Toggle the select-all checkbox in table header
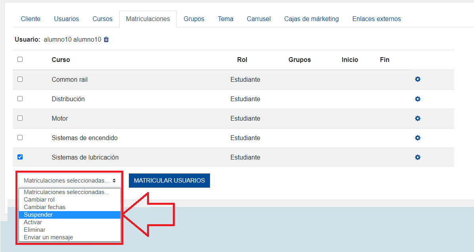The width and height of the screenshot is (474, 252). tap(20, 60)
